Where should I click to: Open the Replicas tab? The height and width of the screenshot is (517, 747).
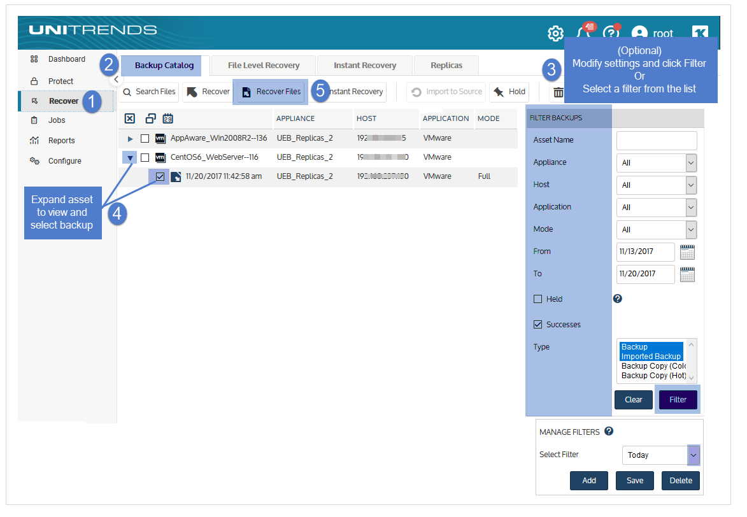pos(446,66)
